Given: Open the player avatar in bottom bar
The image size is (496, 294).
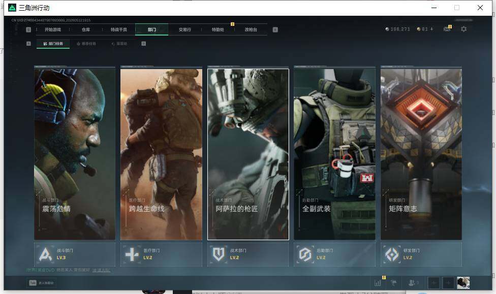Looking at the screenshot, I should 463,283.
